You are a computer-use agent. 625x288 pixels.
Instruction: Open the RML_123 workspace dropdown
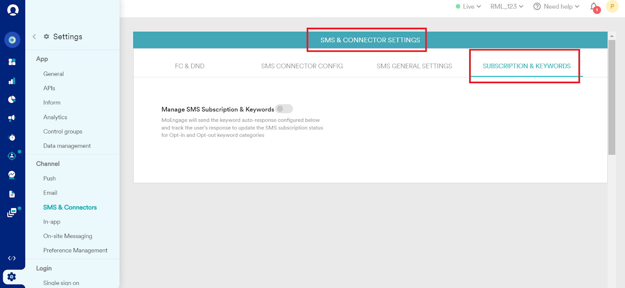click(x=507, y=7)
